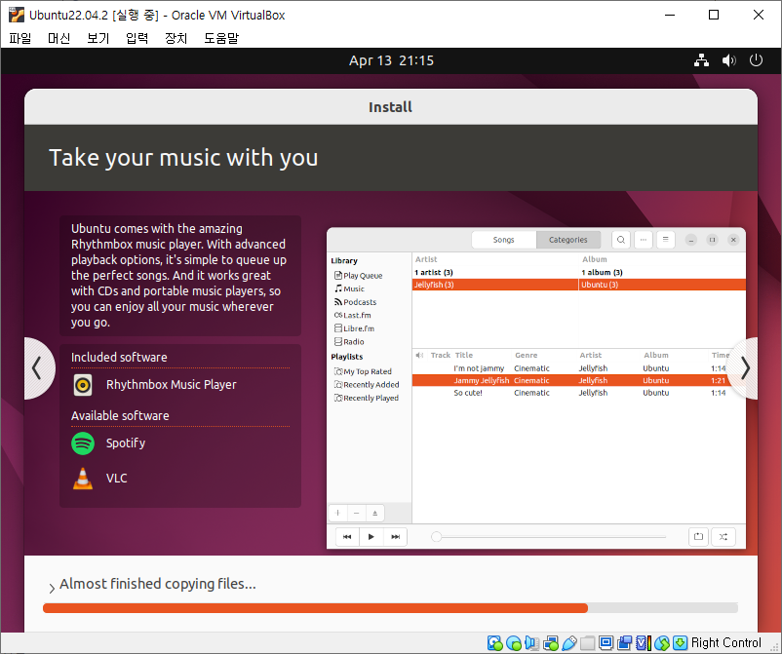Open the Rhythmbox hamburger menu

665,240
